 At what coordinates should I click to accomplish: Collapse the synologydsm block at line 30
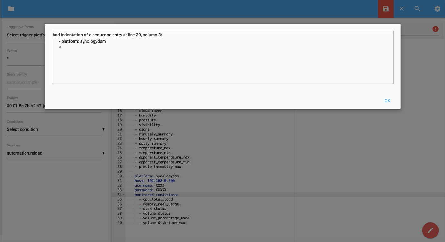tap(123, 176)
